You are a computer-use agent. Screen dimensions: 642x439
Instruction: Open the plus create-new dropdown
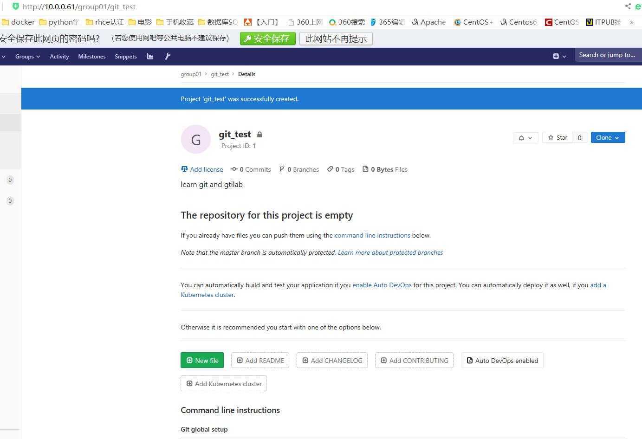click(559, 56)
